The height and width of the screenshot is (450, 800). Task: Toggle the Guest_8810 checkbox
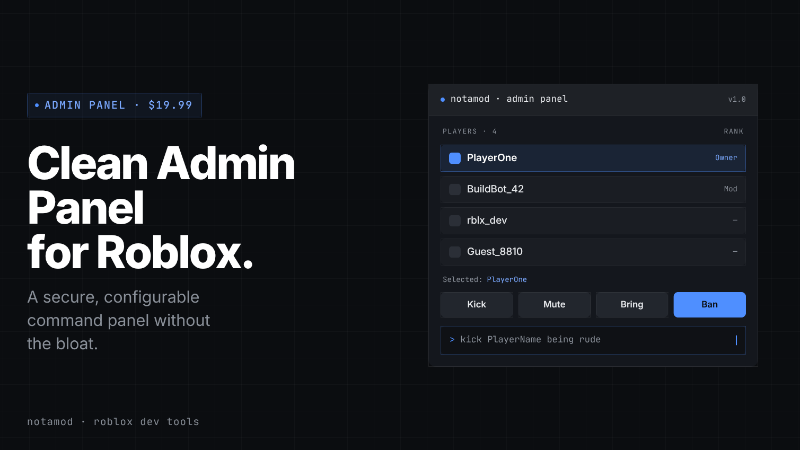pos(455,252)
